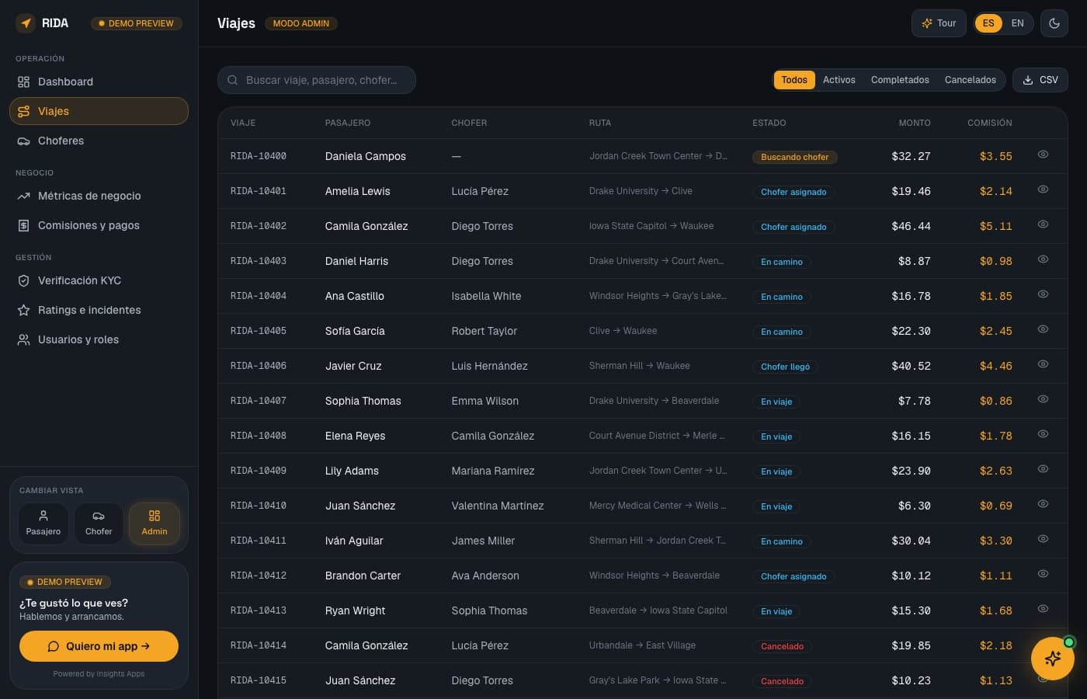This screenshot has width=1087, height=699.
Task: Filter by Activos trips
Action: [x=839, y=80]
